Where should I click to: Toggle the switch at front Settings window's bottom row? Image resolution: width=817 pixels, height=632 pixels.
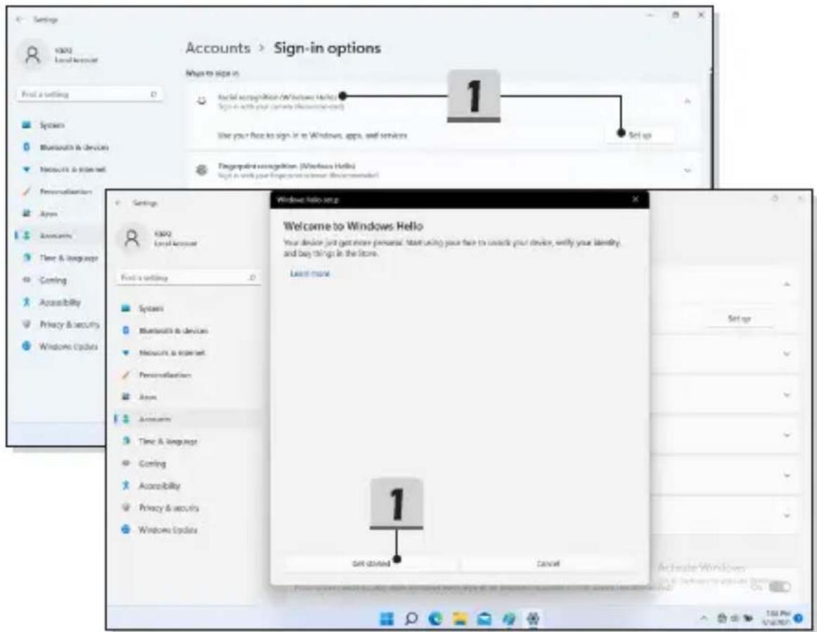pyautogui.click(x=780, y=587)
